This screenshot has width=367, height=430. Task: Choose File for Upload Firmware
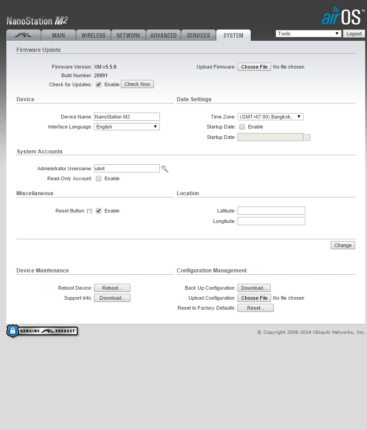coord(254,67)
